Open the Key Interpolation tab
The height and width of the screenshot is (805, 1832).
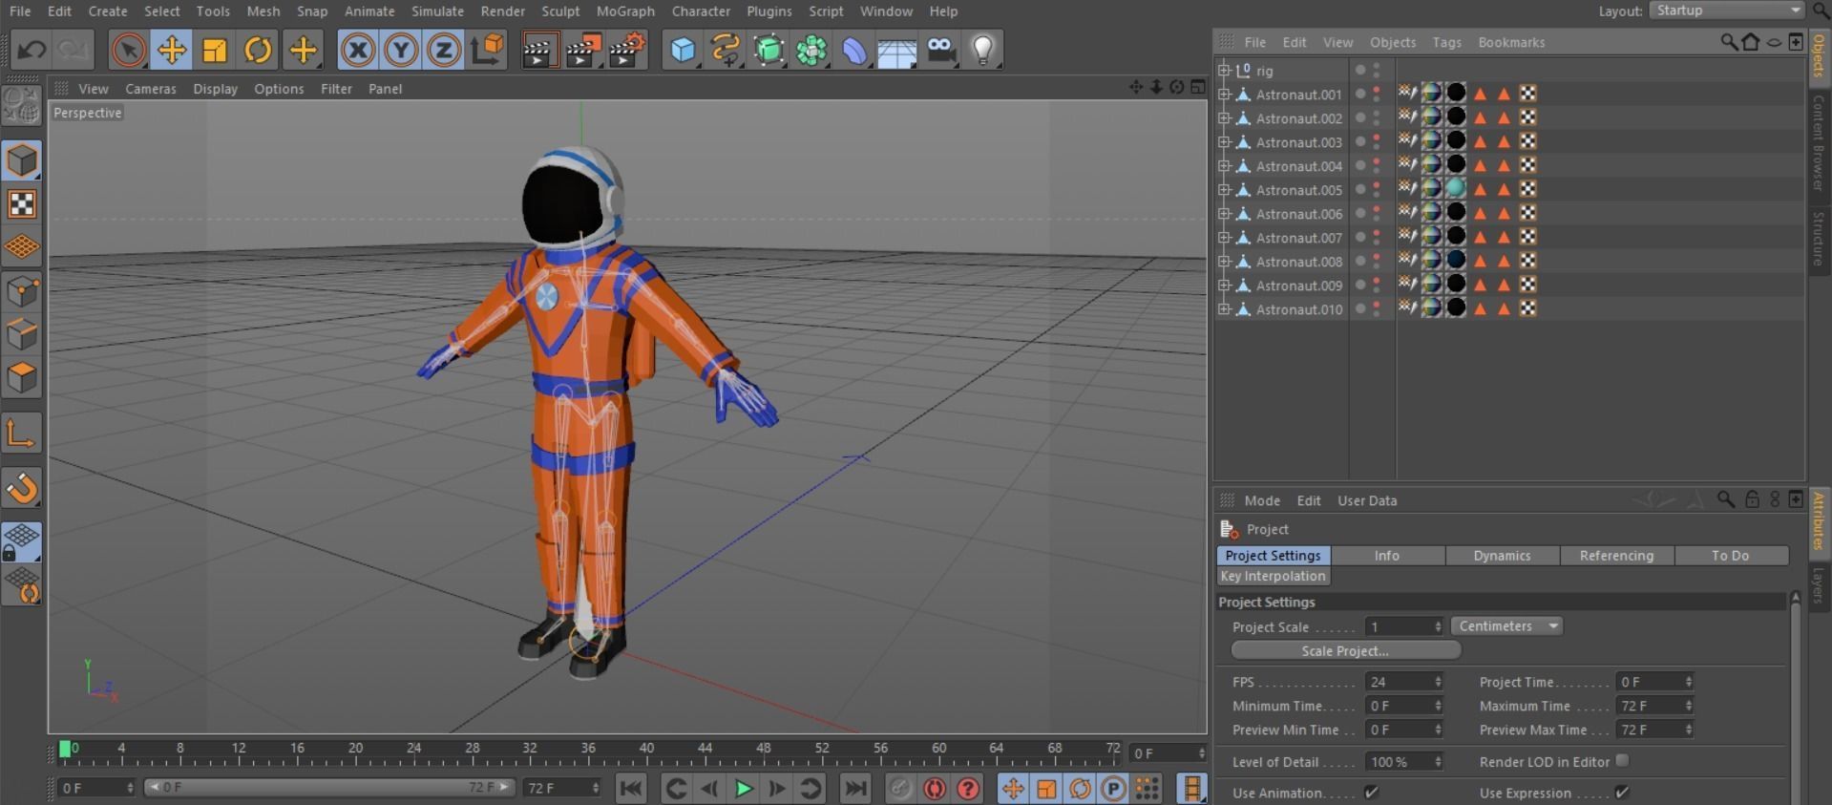coord(1273,576)
